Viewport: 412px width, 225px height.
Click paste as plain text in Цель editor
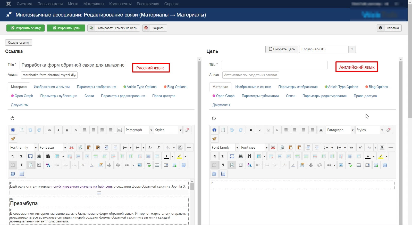pos(299,147)
